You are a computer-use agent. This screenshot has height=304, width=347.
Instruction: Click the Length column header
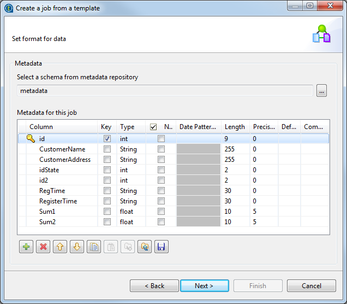click(235, 127)
